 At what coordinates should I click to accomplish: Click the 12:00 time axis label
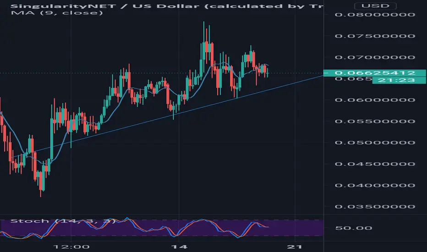tap(71, 247)
